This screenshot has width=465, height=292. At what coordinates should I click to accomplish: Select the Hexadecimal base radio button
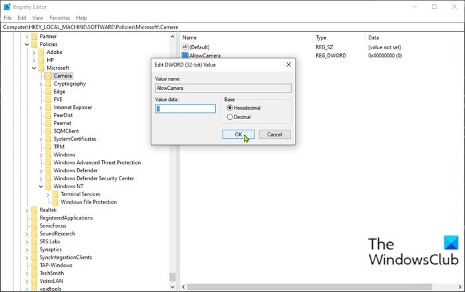[x=230, y=108]
